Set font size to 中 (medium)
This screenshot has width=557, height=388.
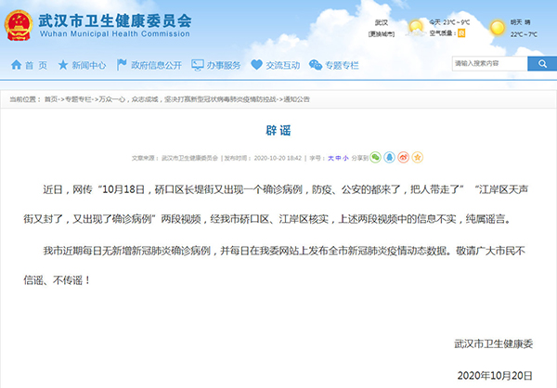point(337,158)
